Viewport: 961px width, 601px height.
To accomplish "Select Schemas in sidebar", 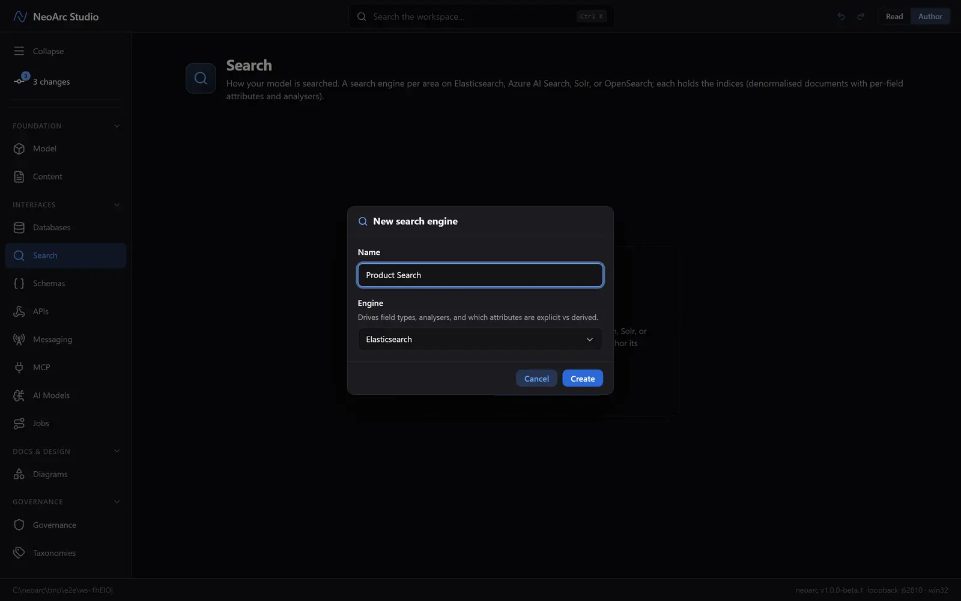I will [x=65, y=283].
